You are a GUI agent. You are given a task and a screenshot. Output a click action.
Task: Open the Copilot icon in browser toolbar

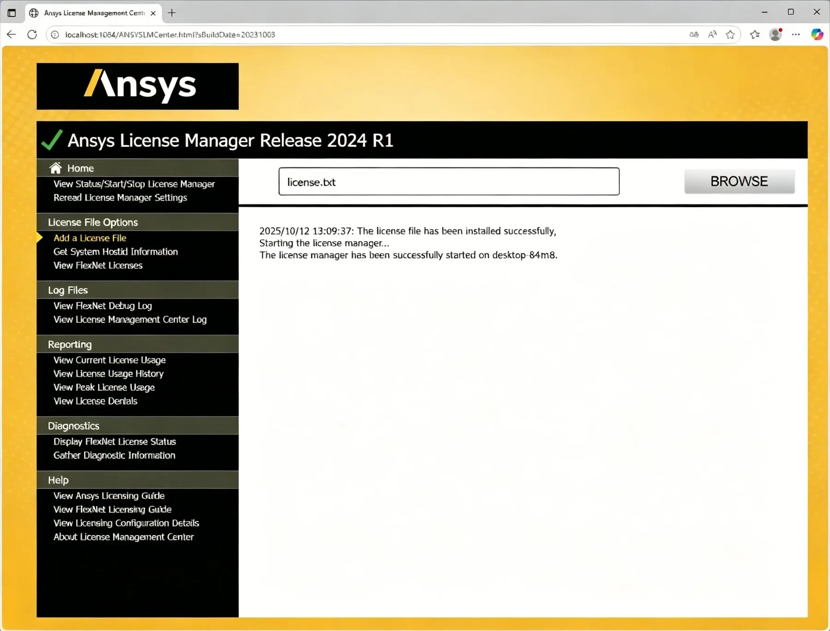click(817, 35)
